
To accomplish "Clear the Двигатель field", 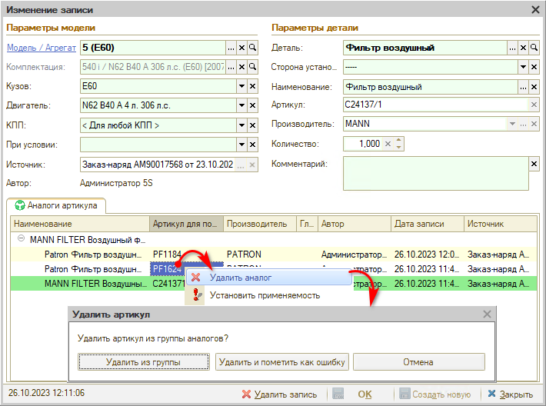I will [252, 105].
